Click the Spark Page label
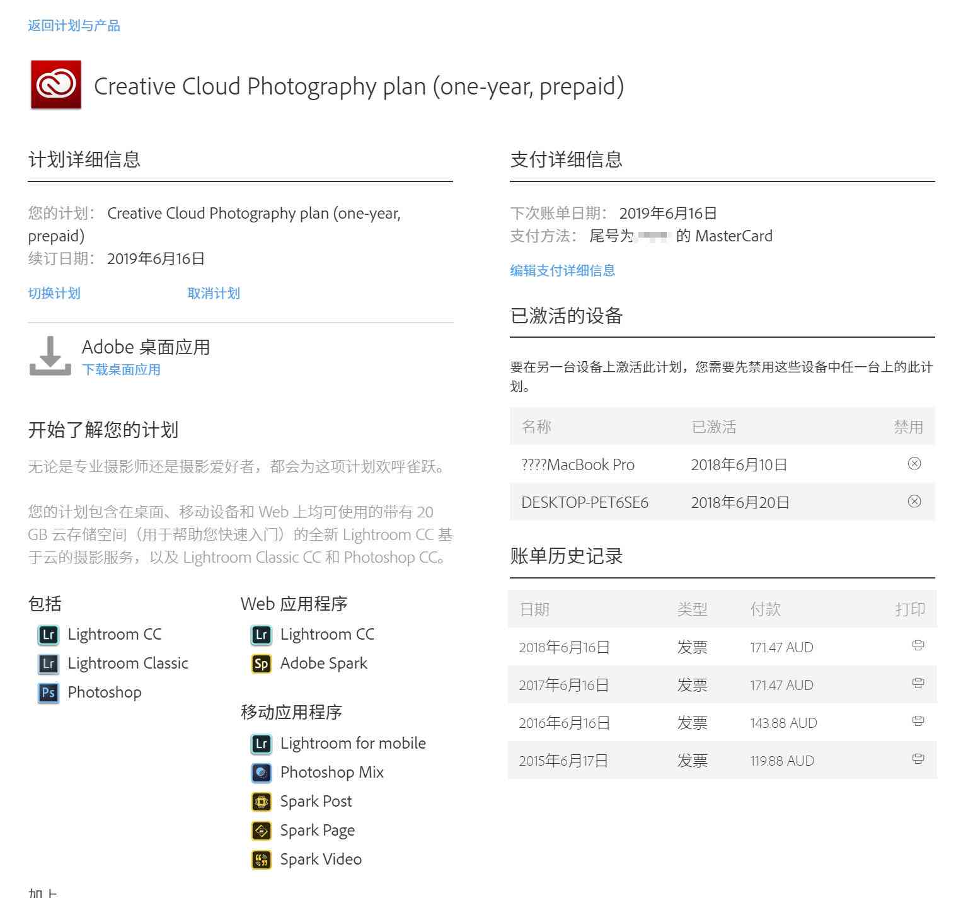Viewport: 973px width, 898px height. pyautogui.click(x=318, y=830)
